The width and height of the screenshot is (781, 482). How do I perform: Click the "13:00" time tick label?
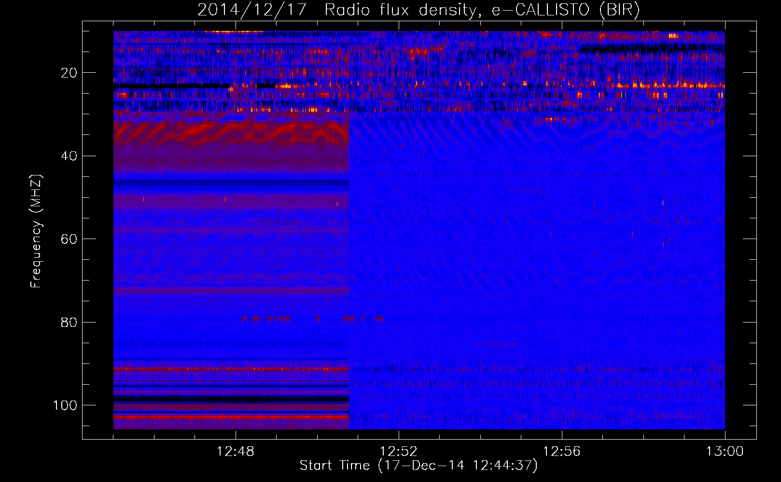pos(725,452)
